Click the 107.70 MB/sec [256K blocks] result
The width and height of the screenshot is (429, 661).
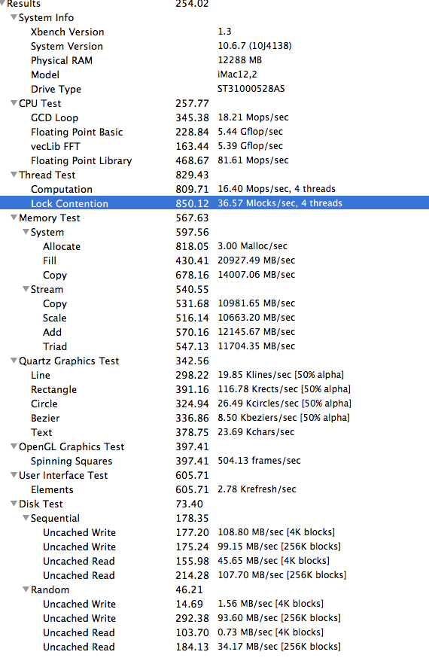(282, 575)
